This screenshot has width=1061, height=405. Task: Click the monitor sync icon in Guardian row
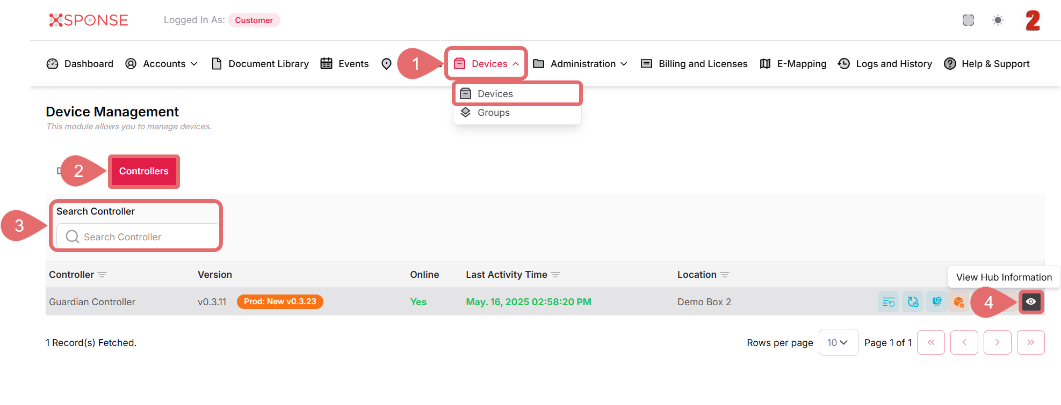(x=936, y=302)
